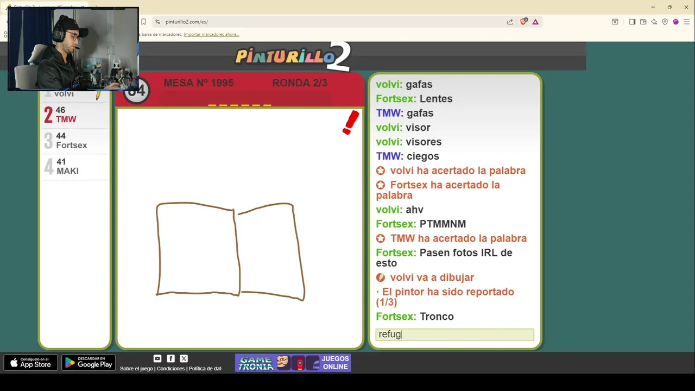Click 'Importar marcadores ahora...' link
695x391 pixels.
(x=211, y=34)
